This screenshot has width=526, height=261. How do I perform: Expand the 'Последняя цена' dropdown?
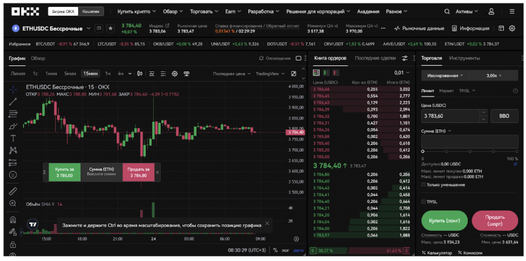click(x=232, y=73)
